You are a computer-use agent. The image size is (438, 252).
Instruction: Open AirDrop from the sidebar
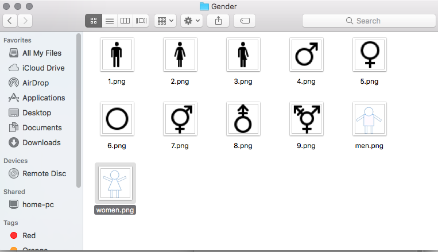[x=35, y=83]
